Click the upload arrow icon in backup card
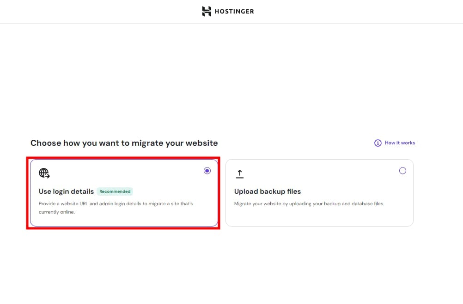This screenshot has height=304, width=463. pyautogui.click(x=239, y=174)
